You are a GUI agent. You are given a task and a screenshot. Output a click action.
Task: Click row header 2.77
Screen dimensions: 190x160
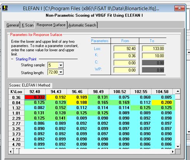(16, 124)
